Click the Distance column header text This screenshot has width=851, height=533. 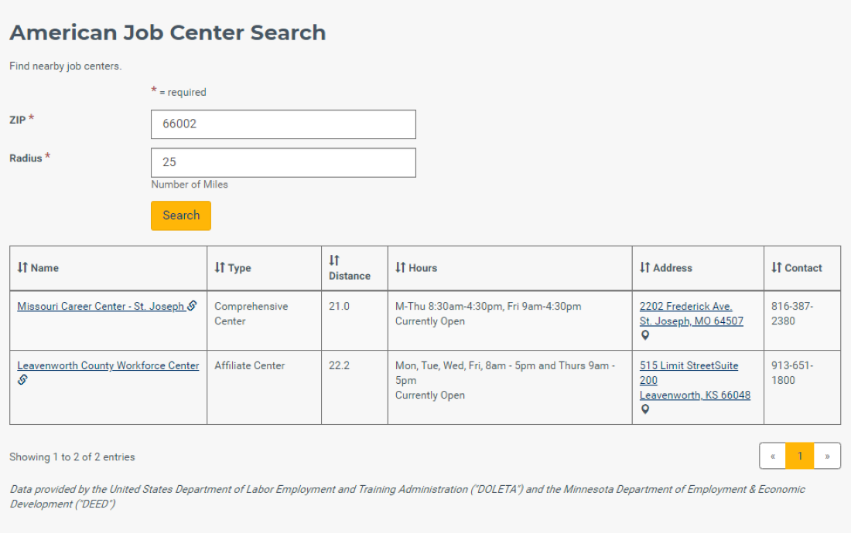pyautogui.click(x=350, y=276)
